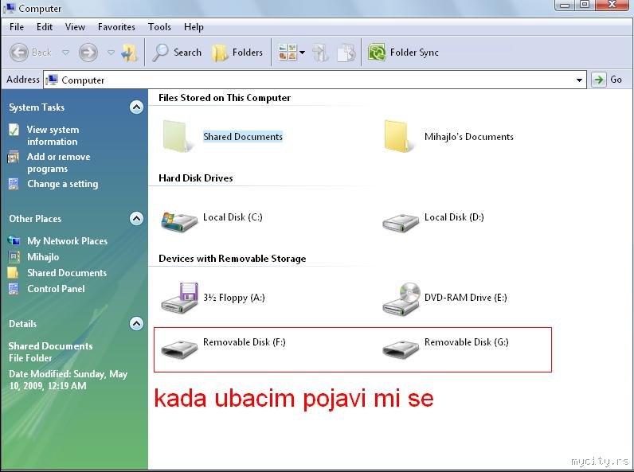This screenshot has height=472, width=634.
Task: Click the Views icon in toolbar
Action: [288, 53]
